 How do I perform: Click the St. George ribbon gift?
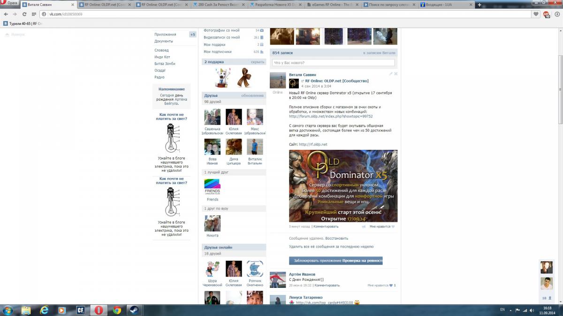click(x=244, y=77)
